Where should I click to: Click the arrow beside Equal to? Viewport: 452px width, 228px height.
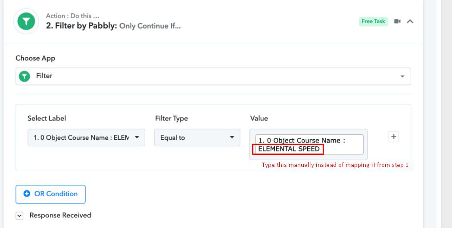232,137
